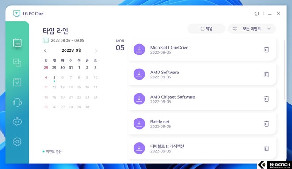Click the information icon in title bar

(x=257, y=14)
